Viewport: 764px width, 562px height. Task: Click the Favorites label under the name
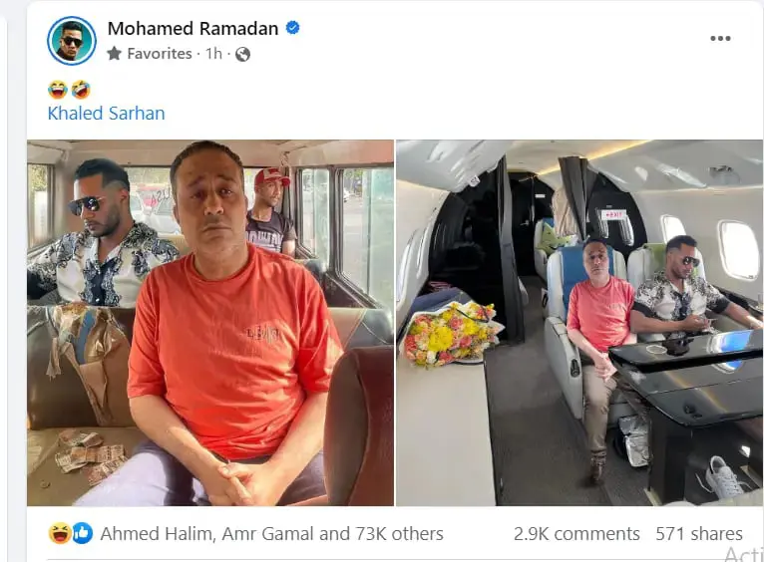click(x=160, y=54)
